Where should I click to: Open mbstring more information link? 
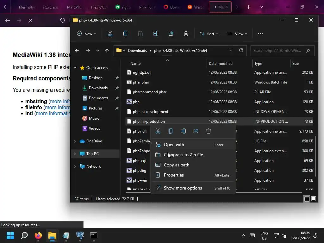(x=60, y=102)
